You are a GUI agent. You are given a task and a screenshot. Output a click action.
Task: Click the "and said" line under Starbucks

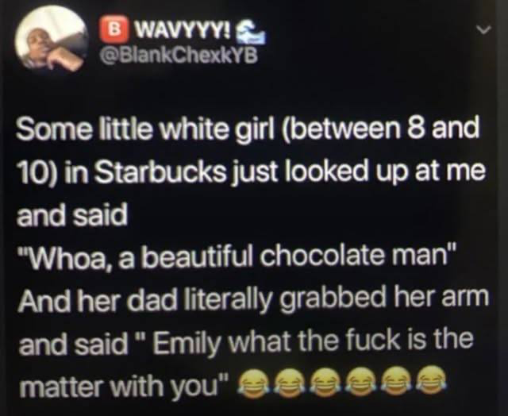pyautogui.click(x=71, y=215)
